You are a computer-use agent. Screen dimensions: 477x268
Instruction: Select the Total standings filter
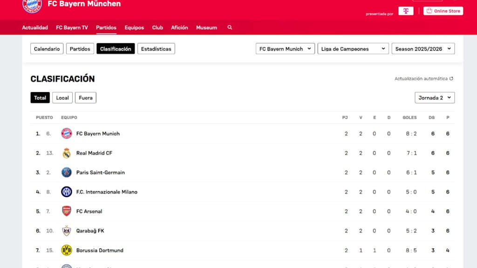click(x=40, y=98)
